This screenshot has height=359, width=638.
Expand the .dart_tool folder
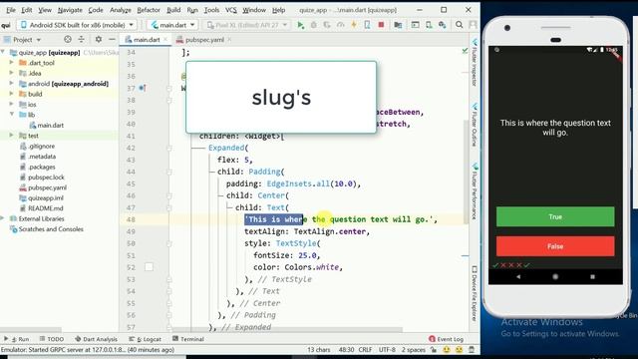pos(11,63)
